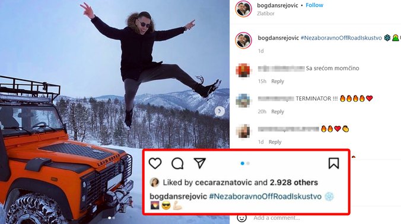Open the avatar beside the caption line
The width and height of the screenshot is (401, 224).
pos(243,40)
